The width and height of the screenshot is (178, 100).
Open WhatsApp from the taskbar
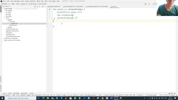click(75, 98)
